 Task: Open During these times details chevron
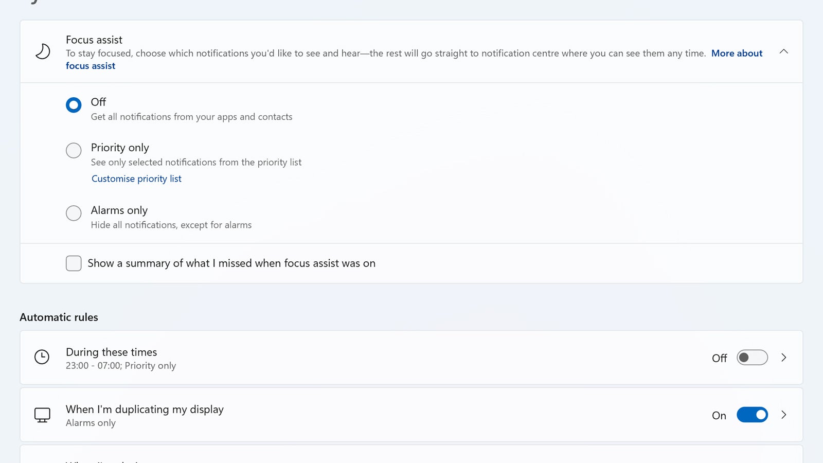[x=784, y=358]
